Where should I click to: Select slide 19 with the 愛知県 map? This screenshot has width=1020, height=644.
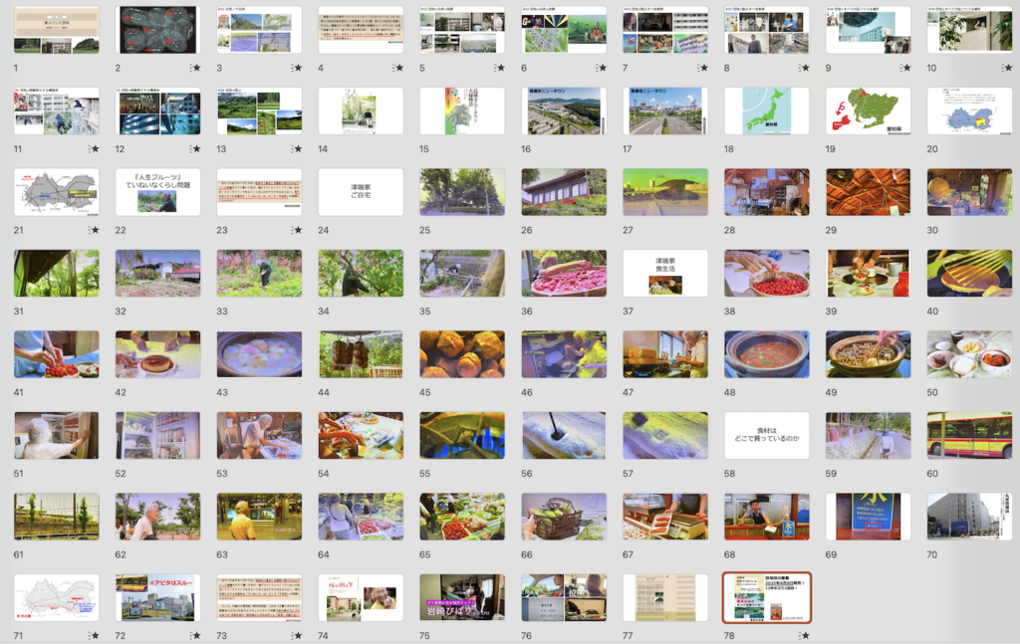point(869,110)
